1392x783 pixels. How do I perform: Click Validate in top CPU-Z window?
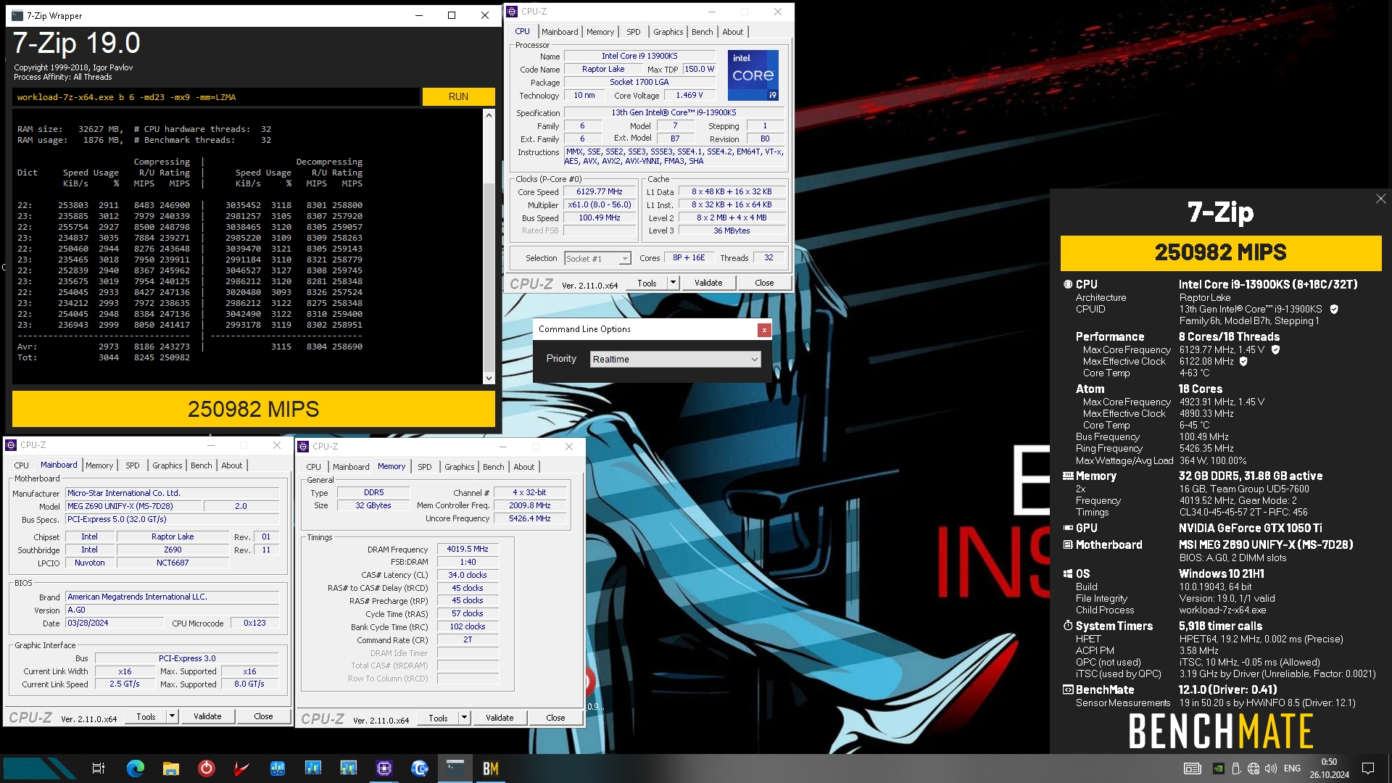click(708, 283)
